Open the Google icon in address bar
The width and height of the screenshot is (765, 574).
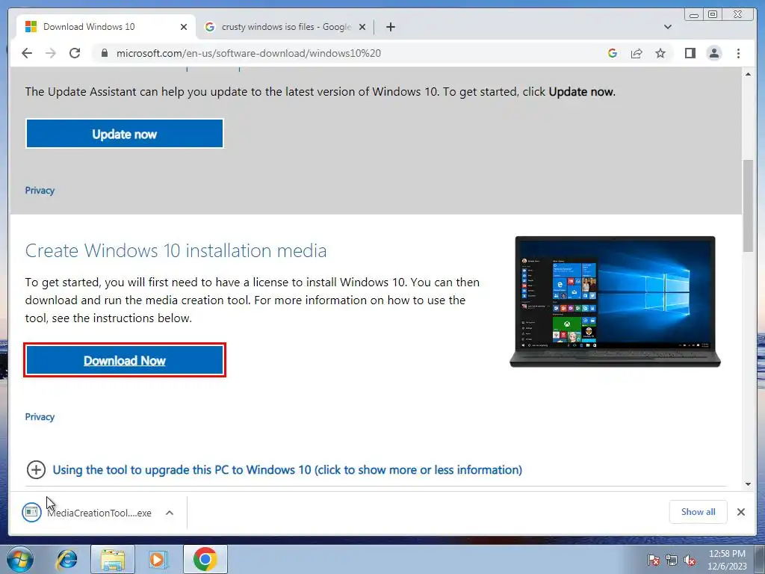click(613, 53)
